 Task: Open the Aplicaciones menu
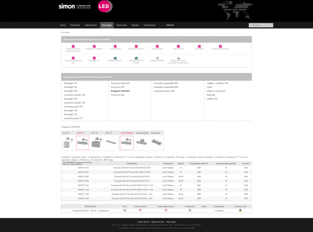pos(91,25)
